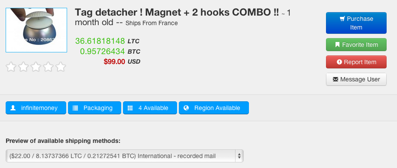Open the Packaging tab
The height and width of the screenshot is (168, 397).
94,108
